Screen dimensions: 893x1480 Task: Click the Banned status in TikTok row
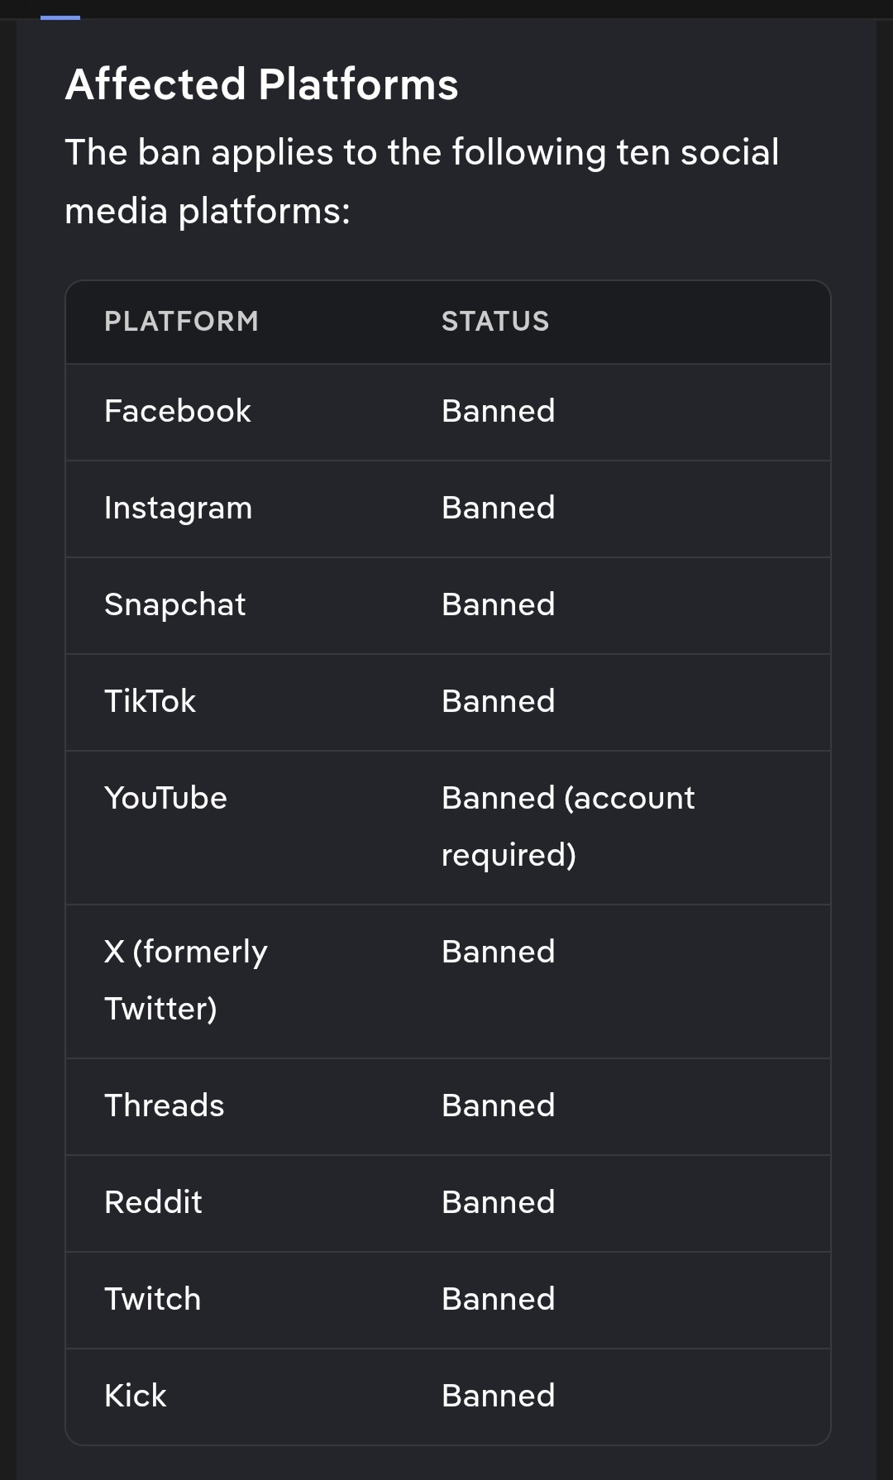(498, 701)
